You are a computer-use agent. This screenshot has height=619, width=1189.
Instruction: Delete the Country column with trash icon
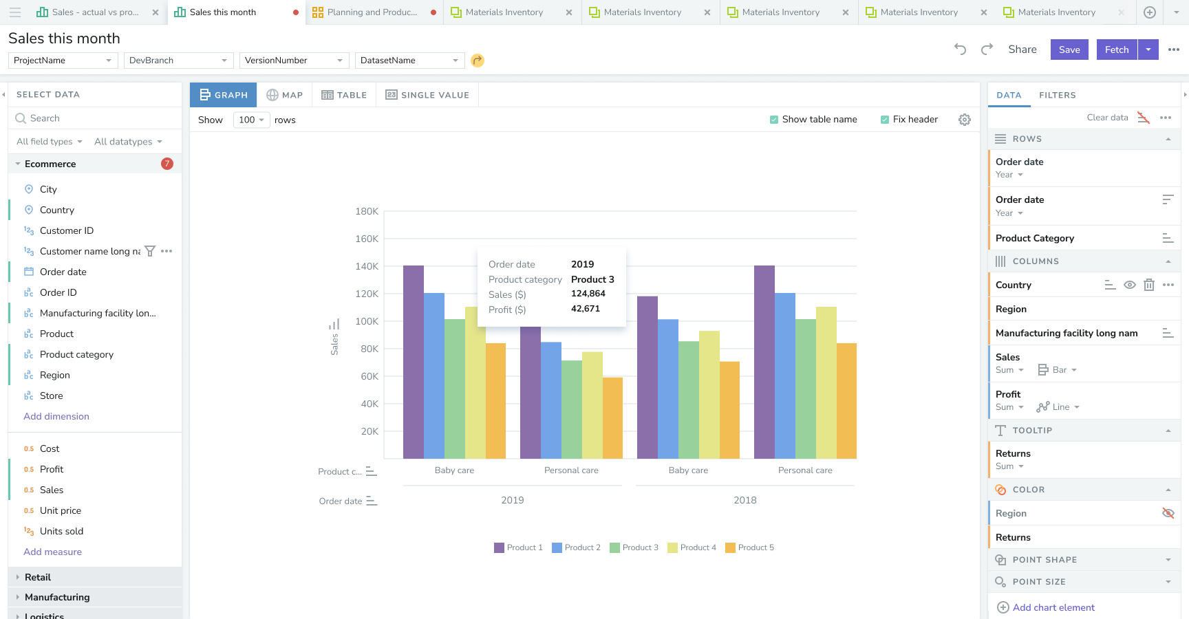pos(1149,285)
